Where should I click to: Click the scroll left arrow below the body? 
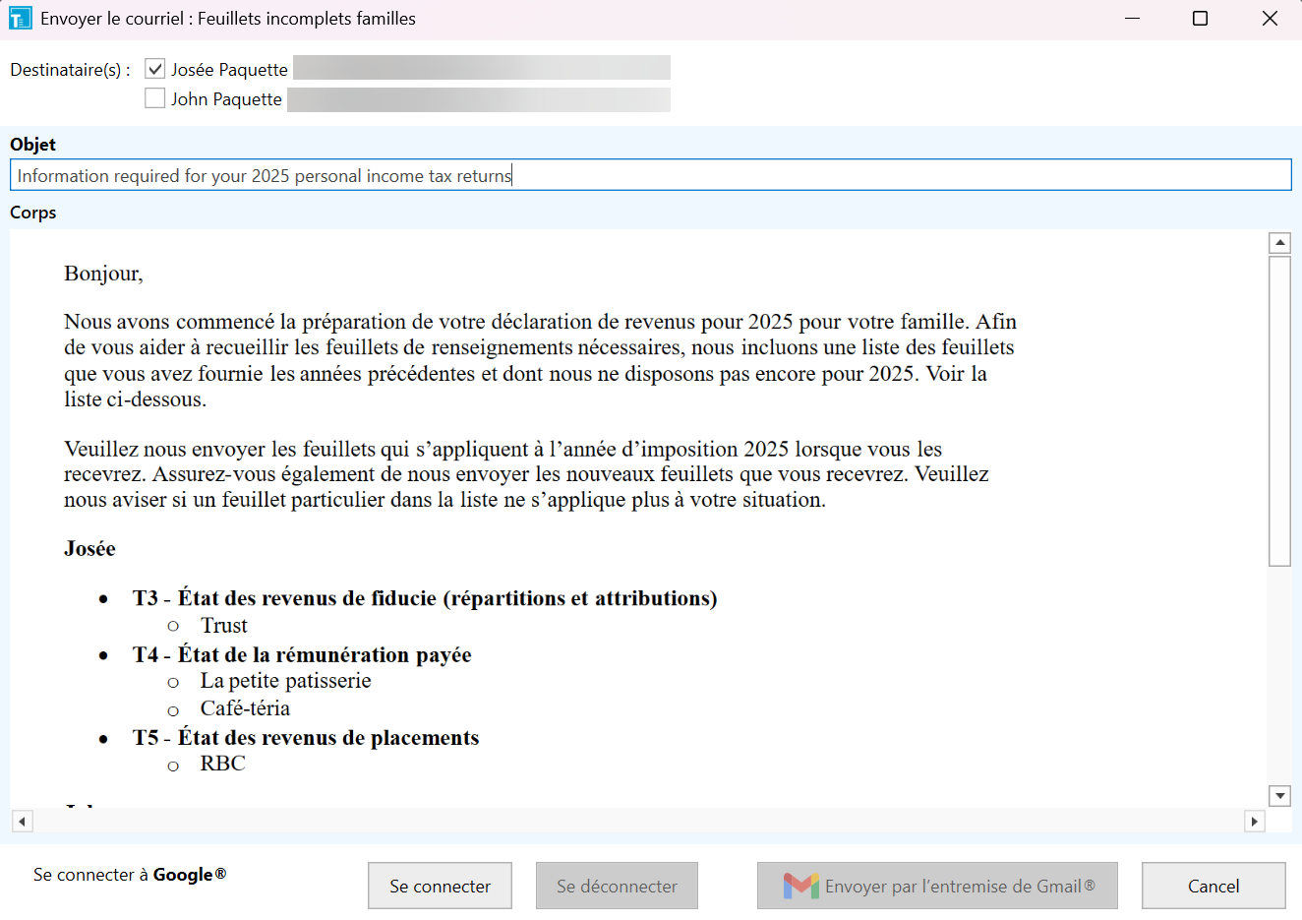[22, 821]
